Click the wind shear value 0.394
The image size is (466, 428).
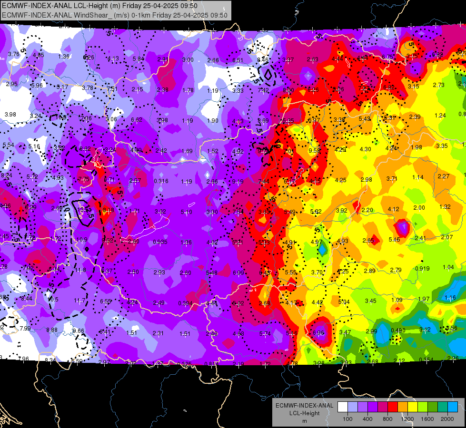[185, 303]
